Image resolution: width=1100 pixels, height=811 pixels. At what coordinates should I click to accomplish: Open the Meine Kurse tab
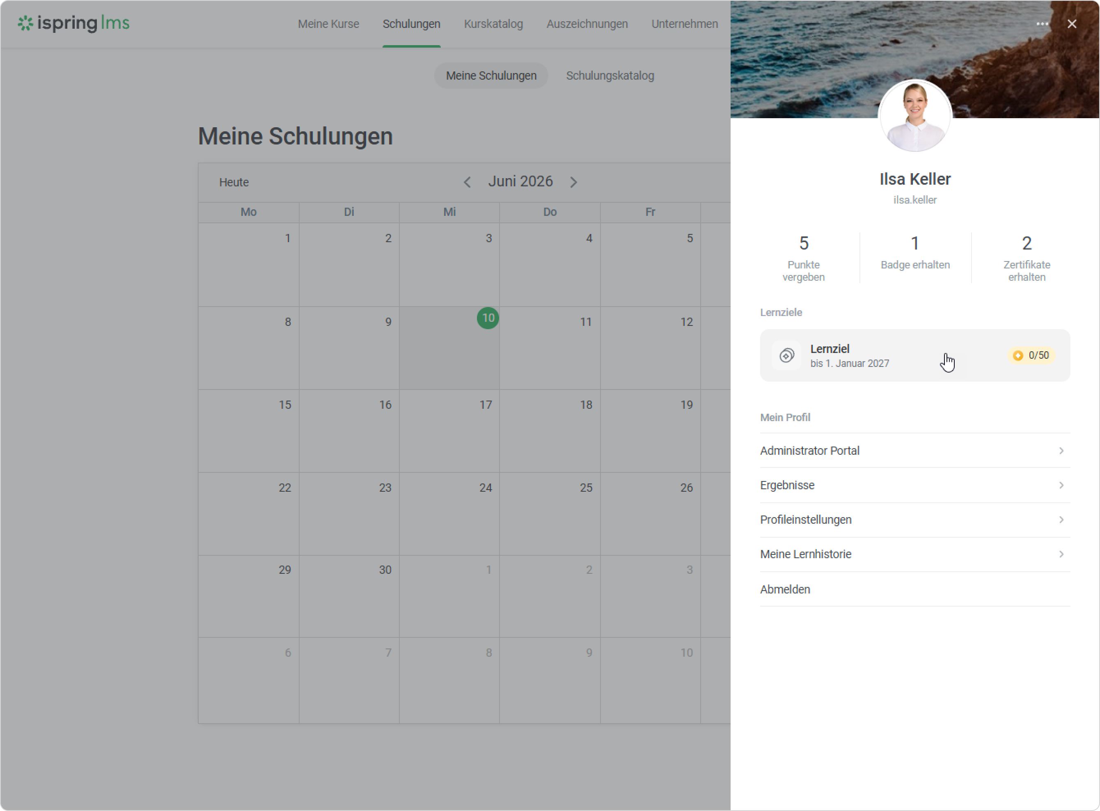coord(328,23)
